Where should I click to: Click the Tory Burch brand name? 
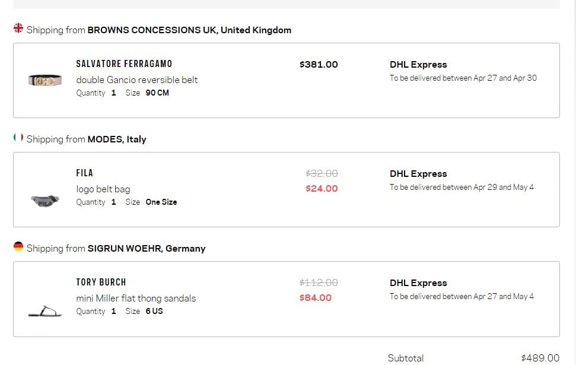[x=101, y=282]
